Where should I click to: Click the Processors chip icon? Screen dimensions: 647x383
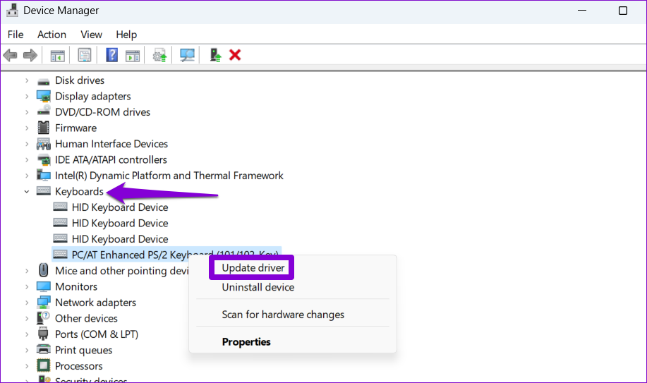coord(43,365)
